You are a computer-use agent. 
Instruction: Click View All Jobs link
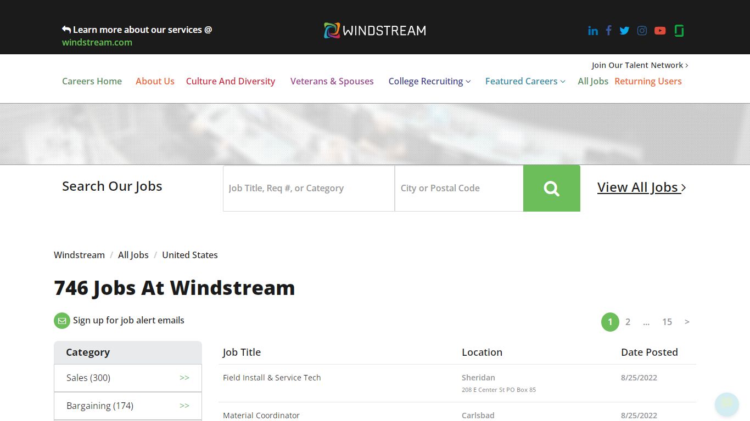(642, 187)
